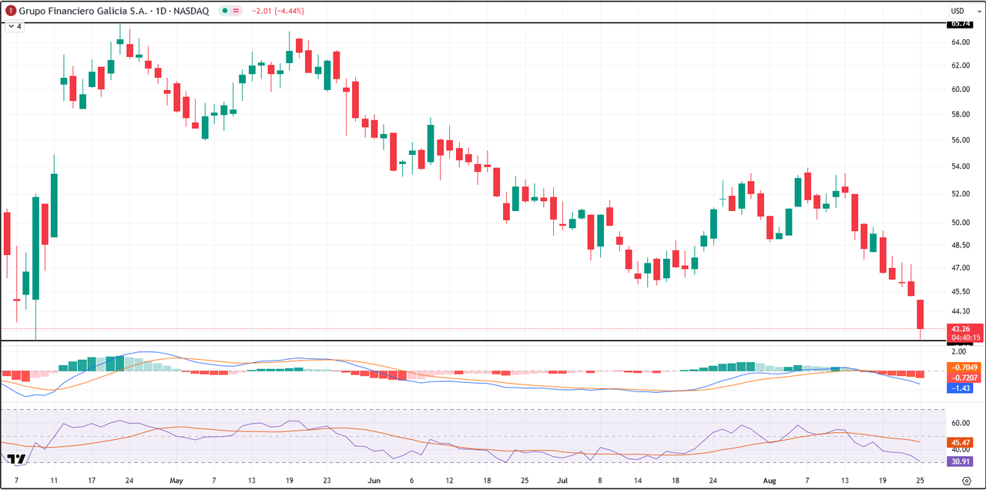Click the TradingView logo watermark button
Viewport: 986px width, 490px height.
click(15, 459)
